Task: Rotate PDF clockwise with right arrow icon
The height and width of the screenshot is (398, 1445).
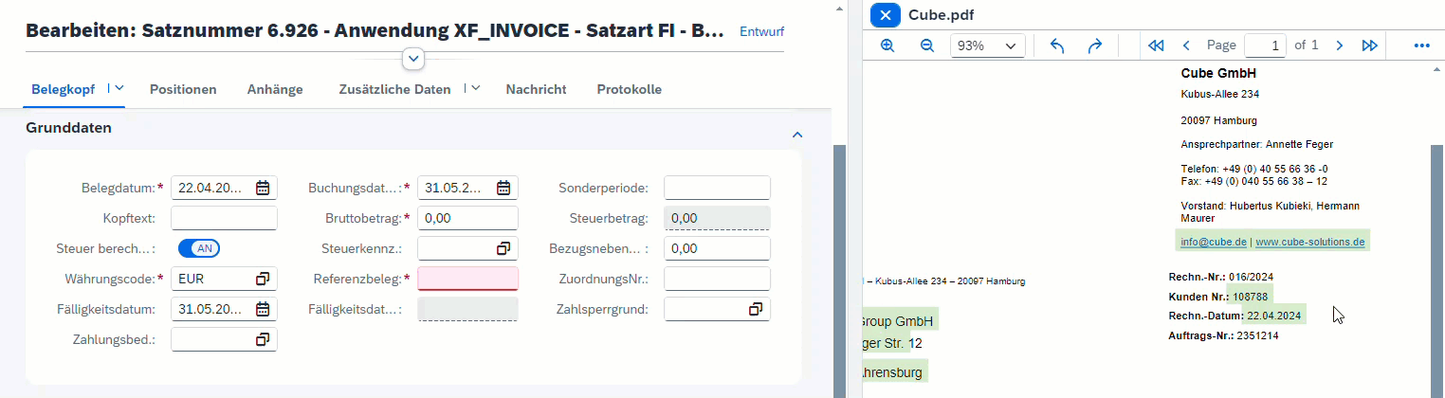Action: click(1094, 45)
